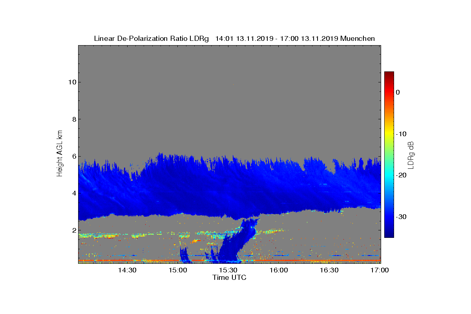Click the 'Time UTC' axis title
The image size is (471, 314).
(x=229, y=277)
